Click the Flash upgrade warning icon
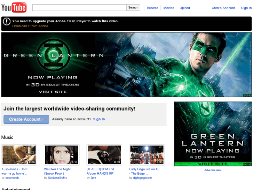Viewport: 253px width, 190px height. pyautogui.click(x=7, y=22)
